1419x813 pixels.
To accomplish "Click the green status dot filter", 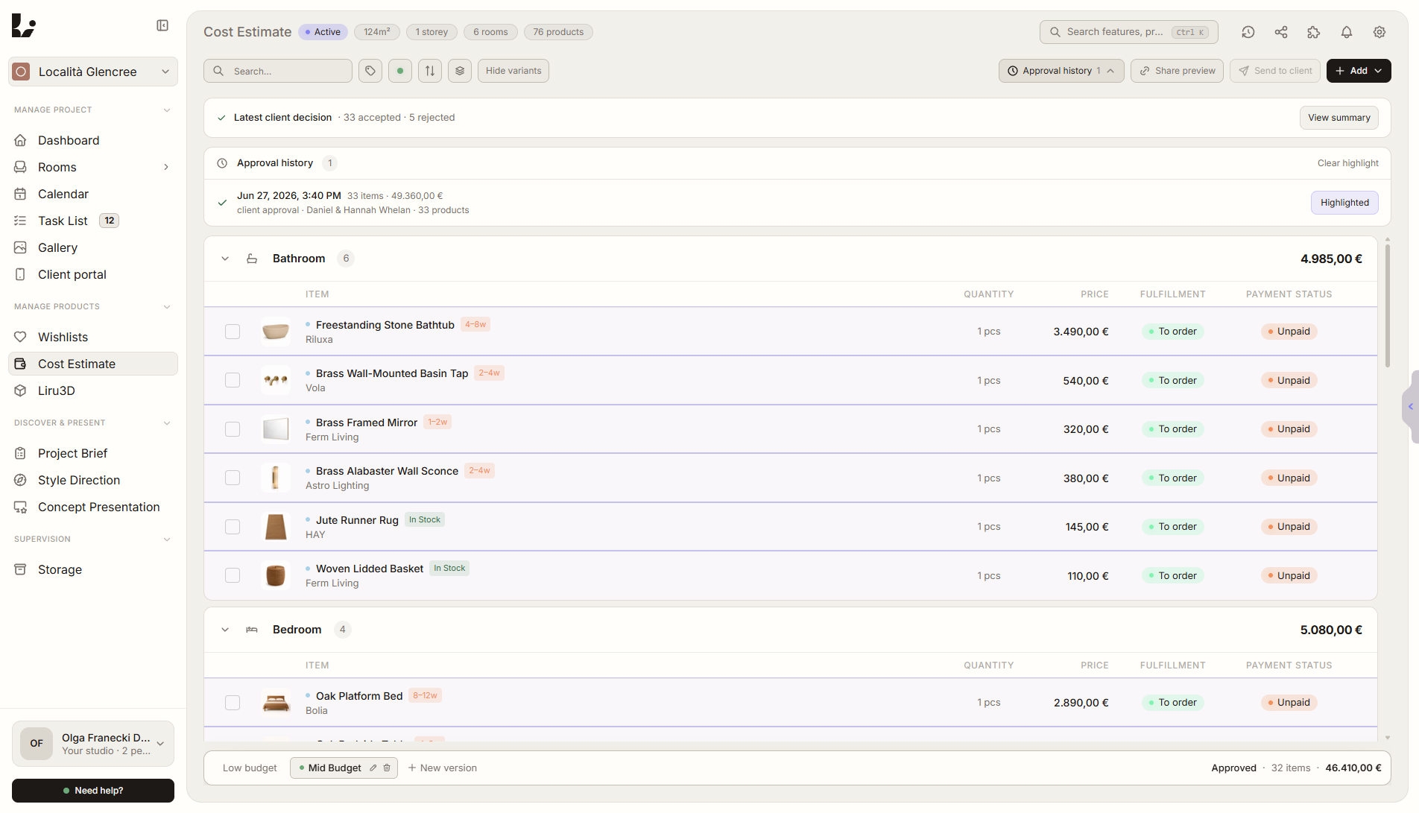I will [x=400, y=71].
